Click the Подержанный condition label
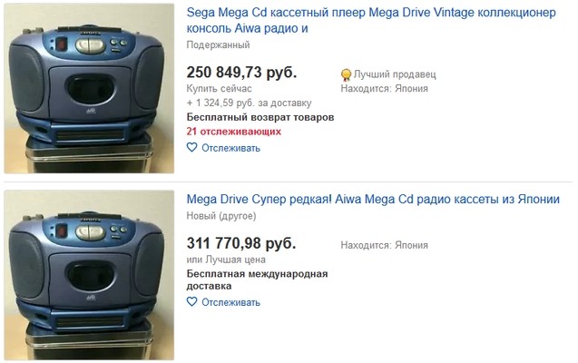Viewport: 578px width, 363px height. (218, 45)
